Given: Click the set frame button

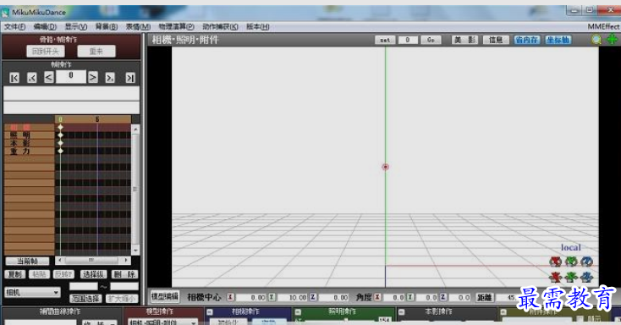Looking at the screenshot, I should click(385, 40).
